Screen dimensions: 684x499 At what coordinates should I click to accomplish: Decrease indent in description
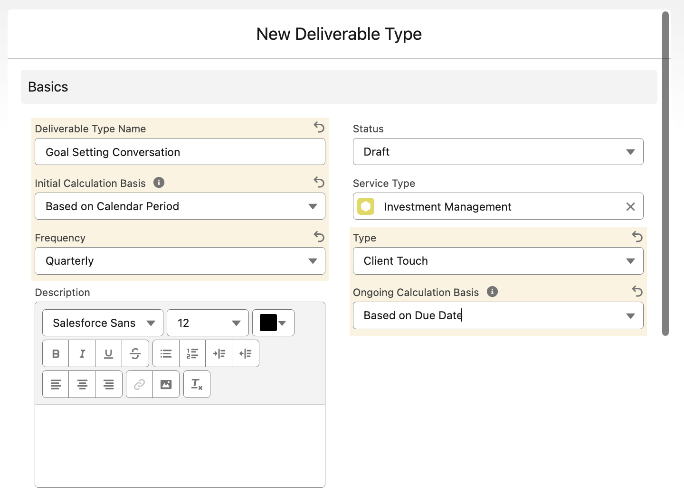point(246,353)
